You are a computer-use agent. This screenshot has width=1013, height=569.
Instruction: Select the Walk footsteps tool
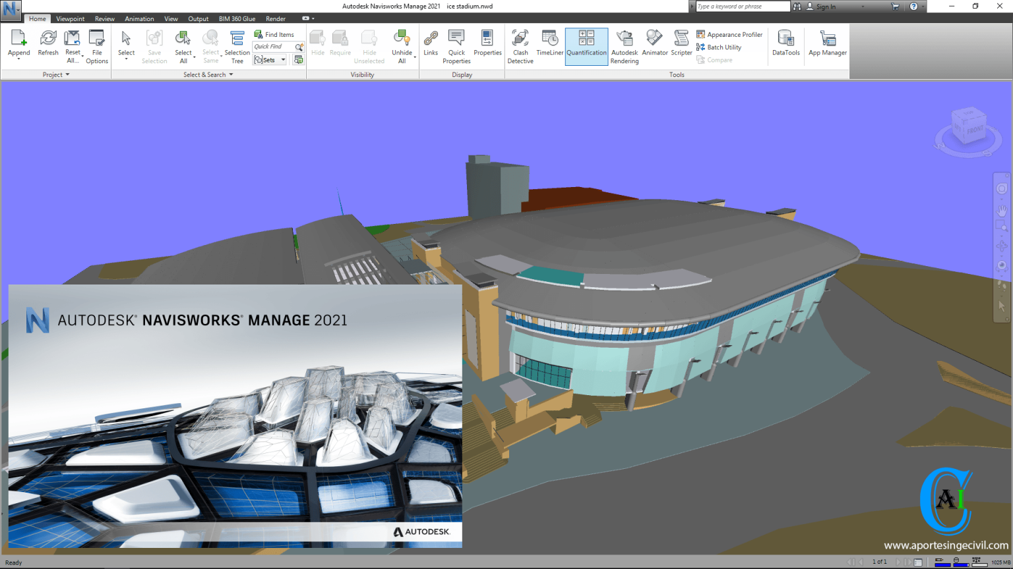[1002, 286]
